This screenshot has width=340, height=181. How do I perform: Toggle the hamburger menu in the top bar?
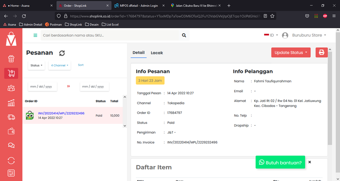point(35,35)
